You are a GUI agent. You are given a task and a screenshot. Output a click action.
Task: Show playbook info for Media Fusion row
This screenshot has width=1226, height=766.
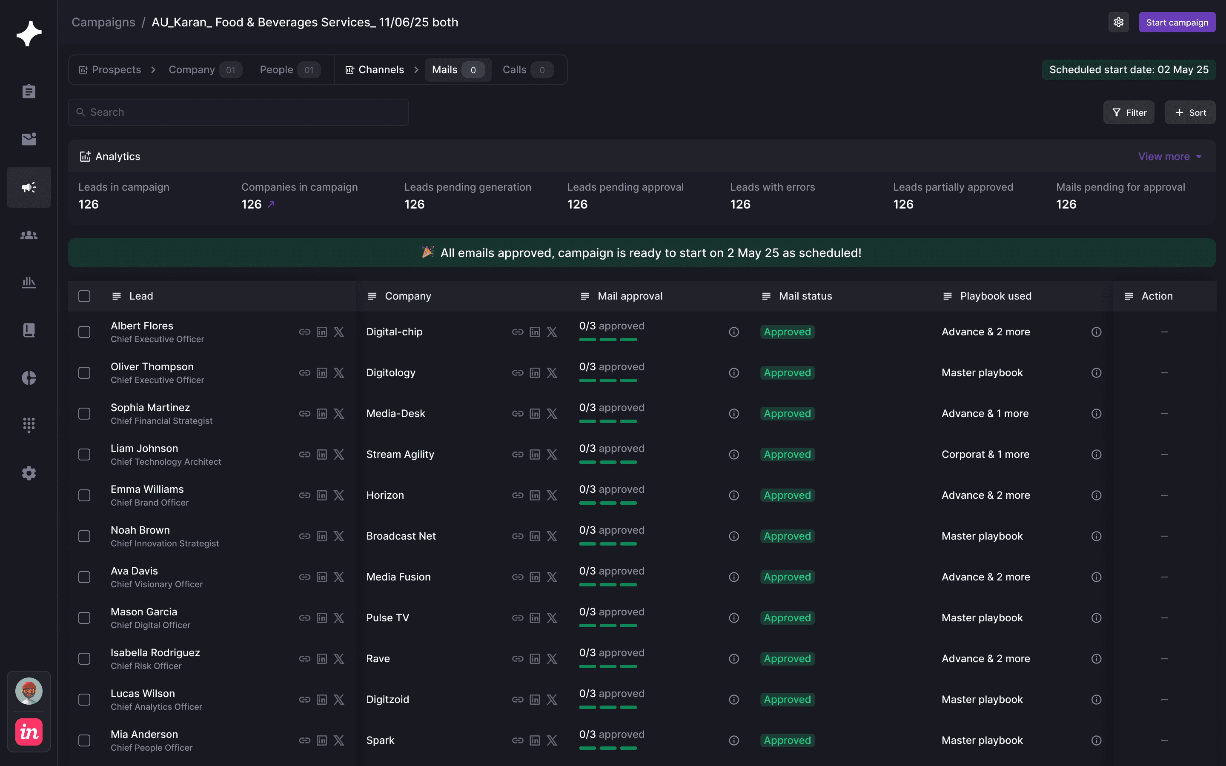[1096, 577]
